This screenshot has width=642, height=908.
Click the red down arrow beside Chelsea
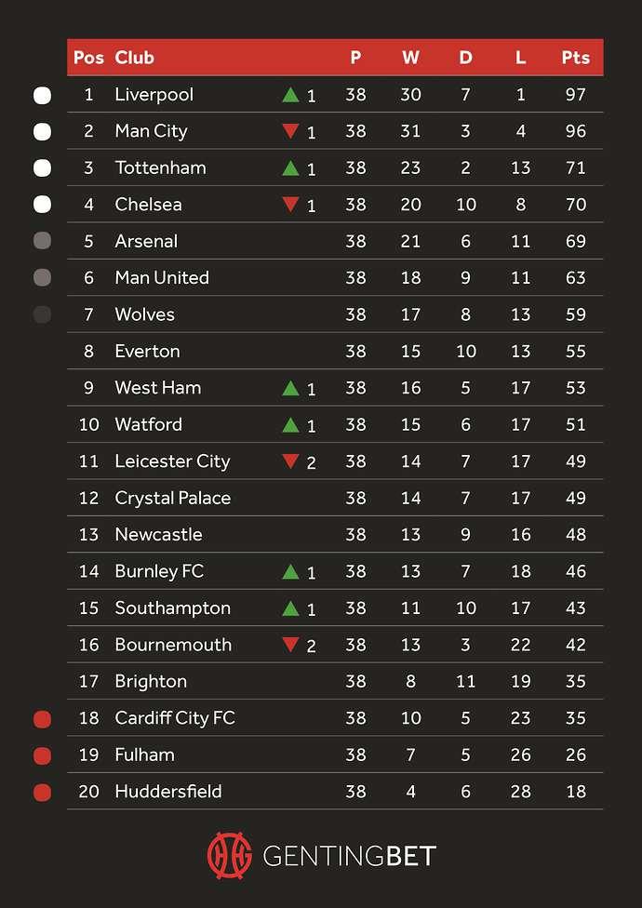click(290, 205)
